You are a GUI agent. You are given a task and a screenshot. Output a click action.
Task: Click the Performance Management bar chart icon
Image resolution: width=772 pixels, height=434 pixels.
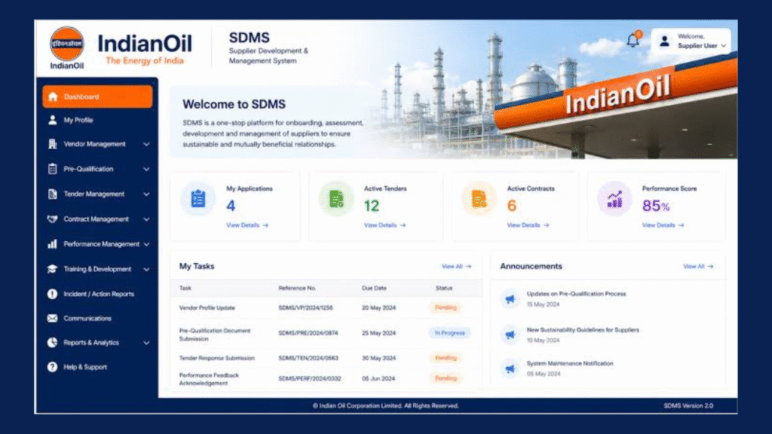point(52,244)
